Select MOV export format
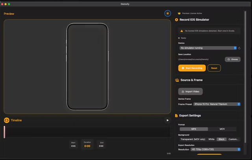Image resolution: width=252 pixels, height=160 pixels. [222, 129]
